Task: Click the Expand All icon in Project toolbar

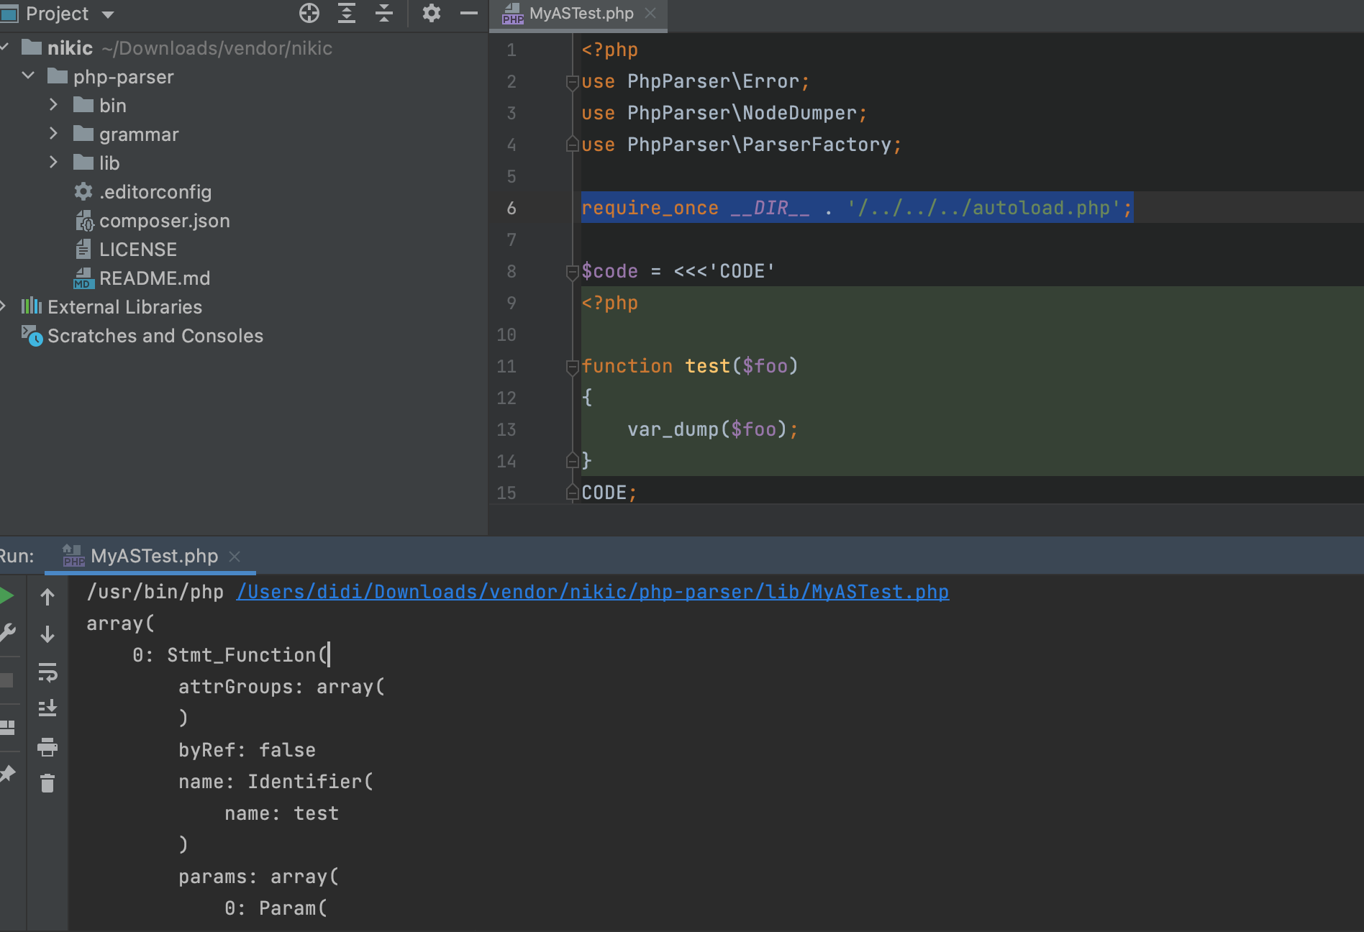Action: pyautogui.click(x=347, y=13)
